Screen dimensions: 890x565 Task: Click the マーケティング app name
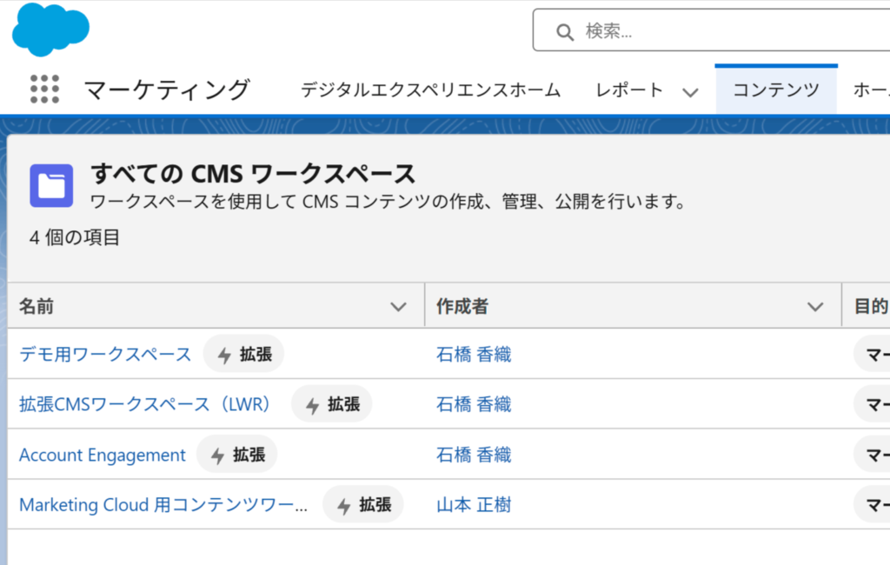(x=167, y=90)
